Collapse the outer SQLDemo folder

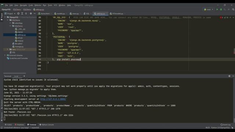[7, 20]
